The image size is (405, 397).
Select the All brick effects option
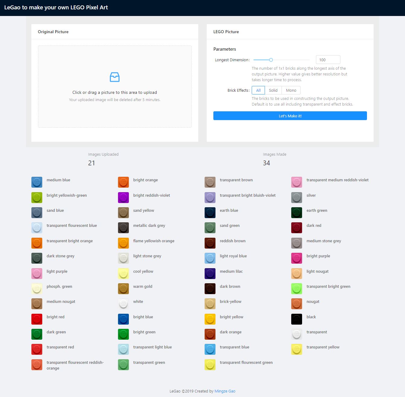click(258, 90)
